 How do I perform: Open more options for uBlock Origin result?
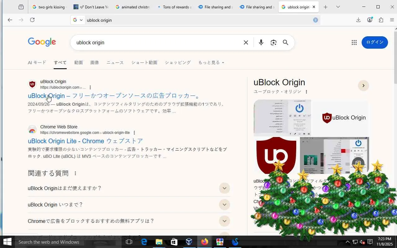pos(90,87)
